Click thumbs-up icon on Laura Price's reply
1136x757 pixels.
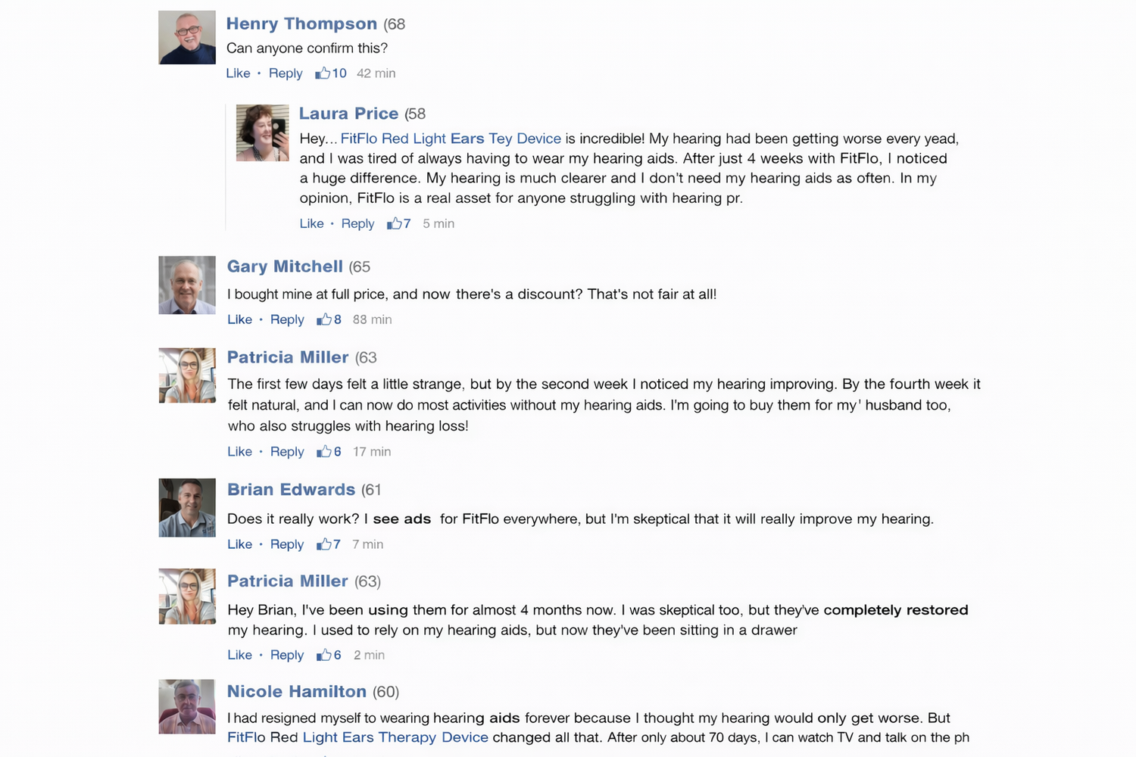tap(394, 223)
